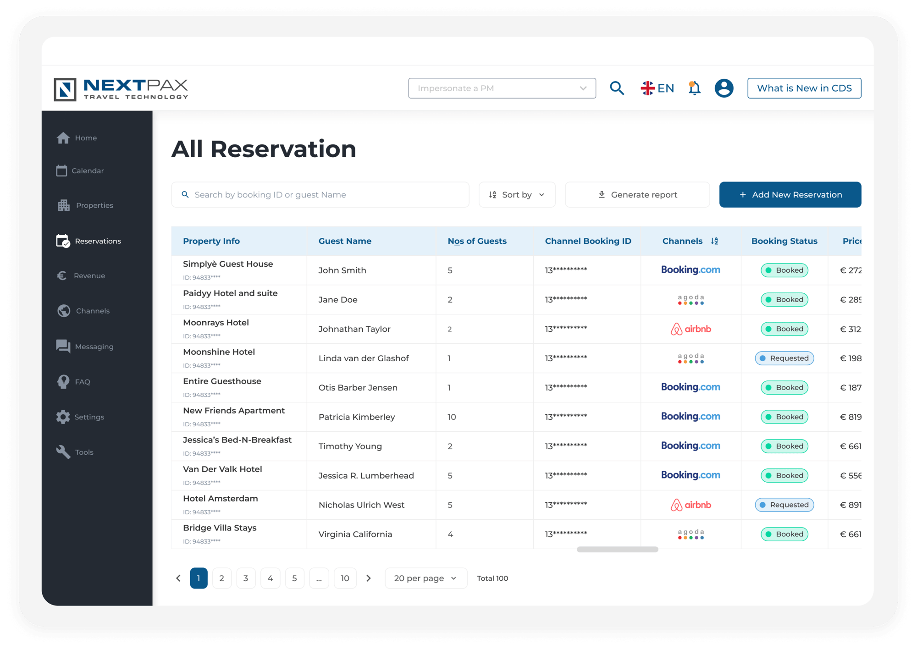
Task: Click Van Der Valk Hotel property name
Action: pos(222,469)
